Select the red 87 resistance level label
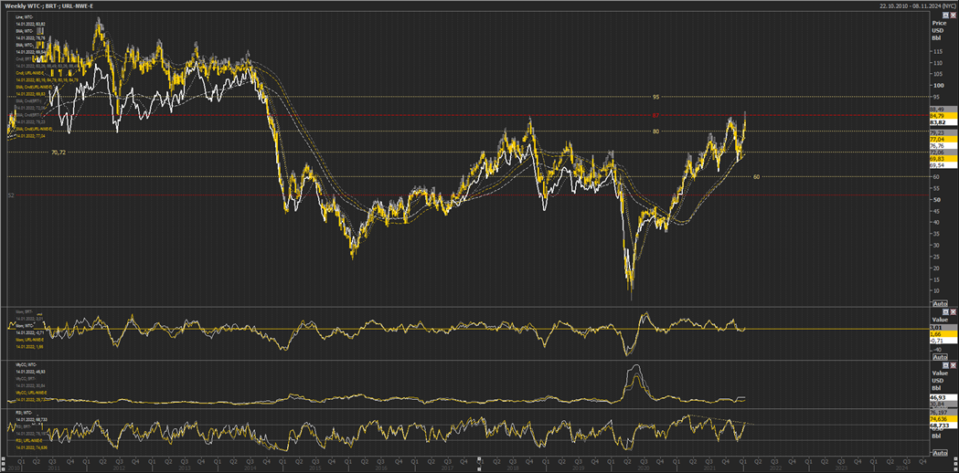This screenshot has width=959, height=473. (655, 115)
